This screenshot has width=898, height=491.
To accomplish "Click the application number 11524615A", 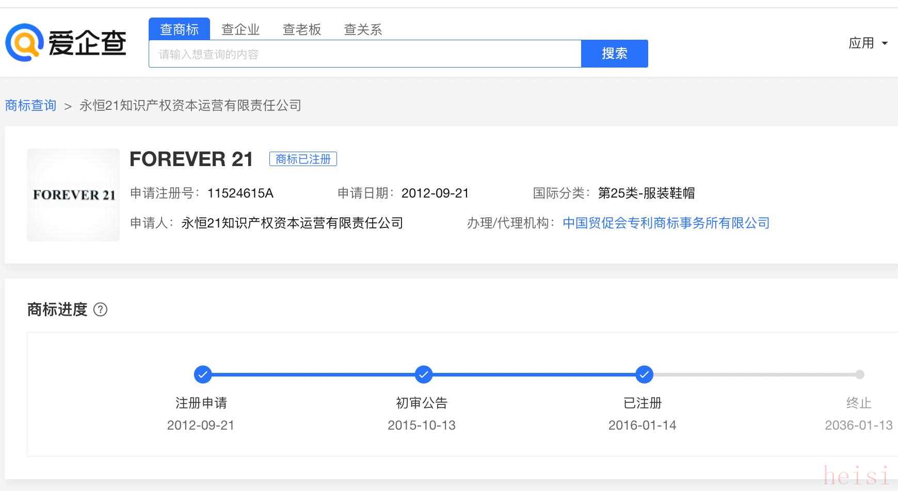I will point(240,193).
